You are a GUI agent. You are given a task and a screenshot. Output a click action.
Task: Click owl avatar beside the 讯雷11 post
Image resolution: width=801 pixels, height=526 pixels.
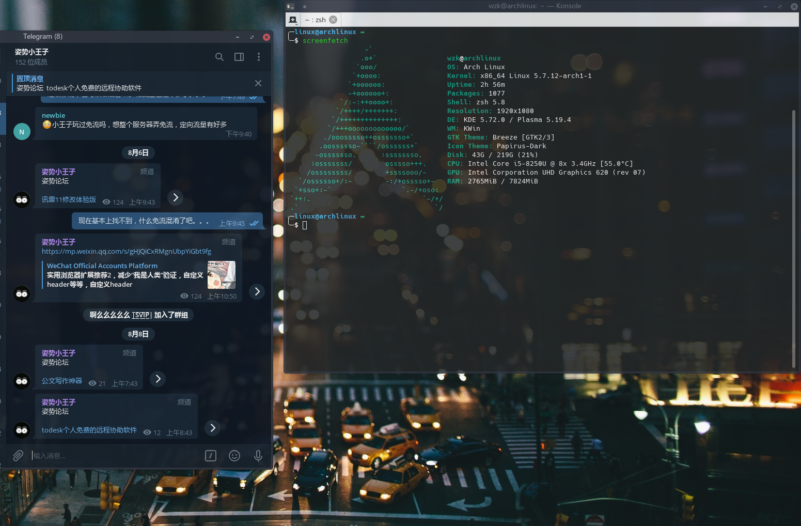[22, 199]
